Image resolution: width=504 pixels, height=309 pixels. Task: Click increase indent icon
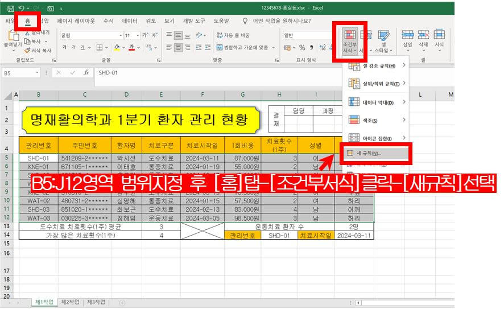click(x=208, y=48)
